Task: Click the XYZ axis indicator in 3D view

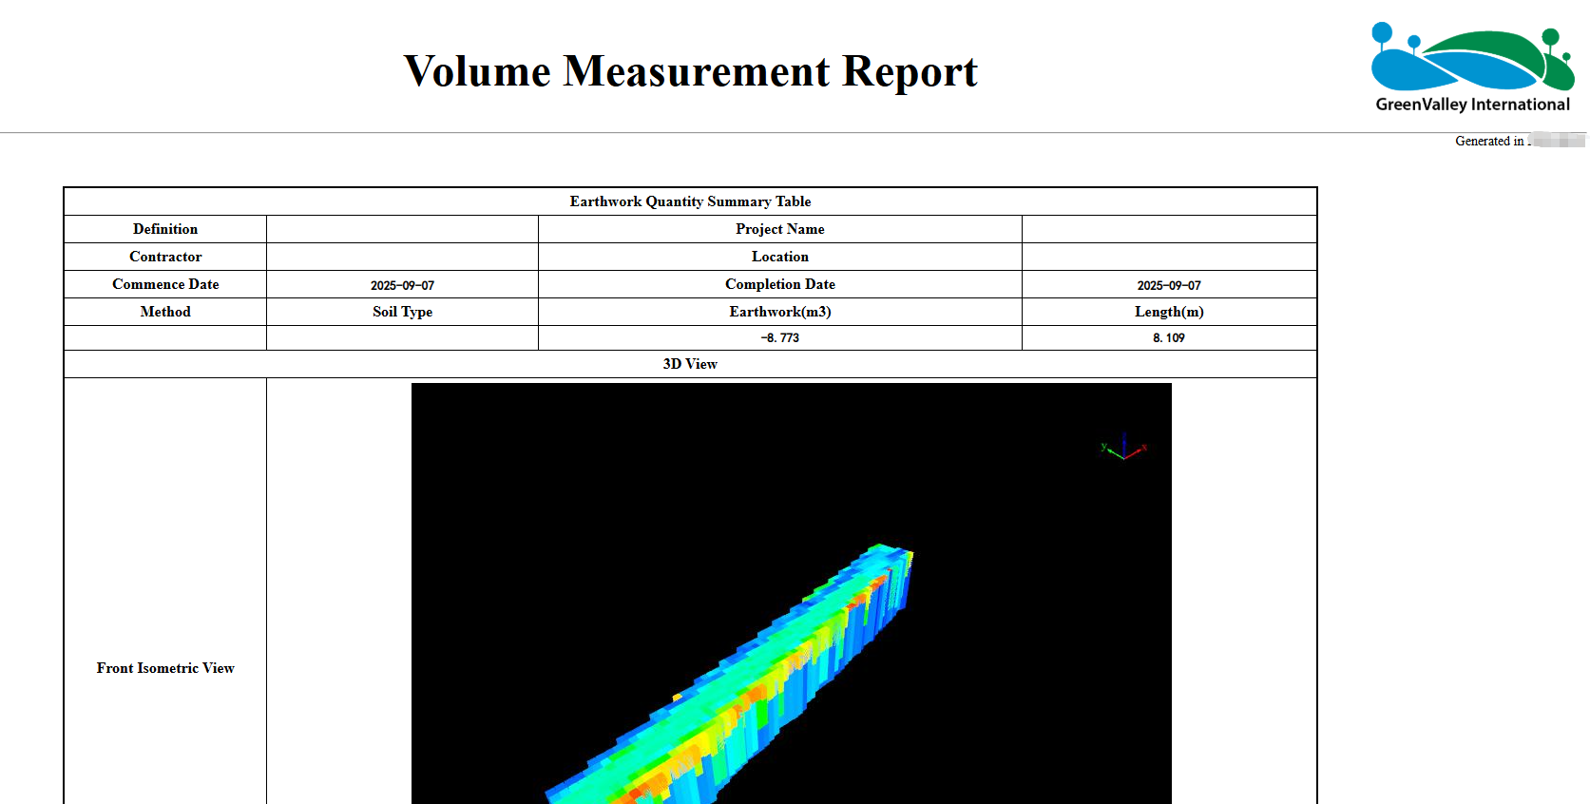Action: (x=1123, y=448)
